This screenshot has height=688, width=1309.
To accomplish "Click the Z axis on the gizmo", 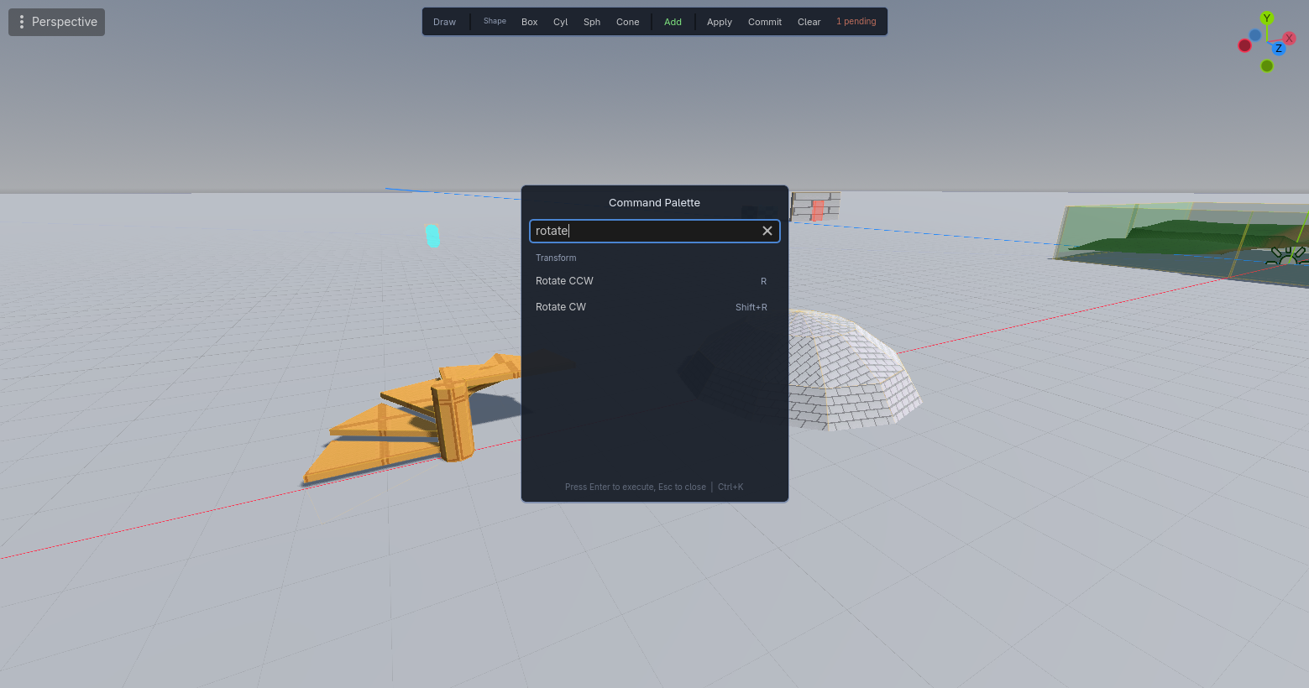I will 1279,49.
